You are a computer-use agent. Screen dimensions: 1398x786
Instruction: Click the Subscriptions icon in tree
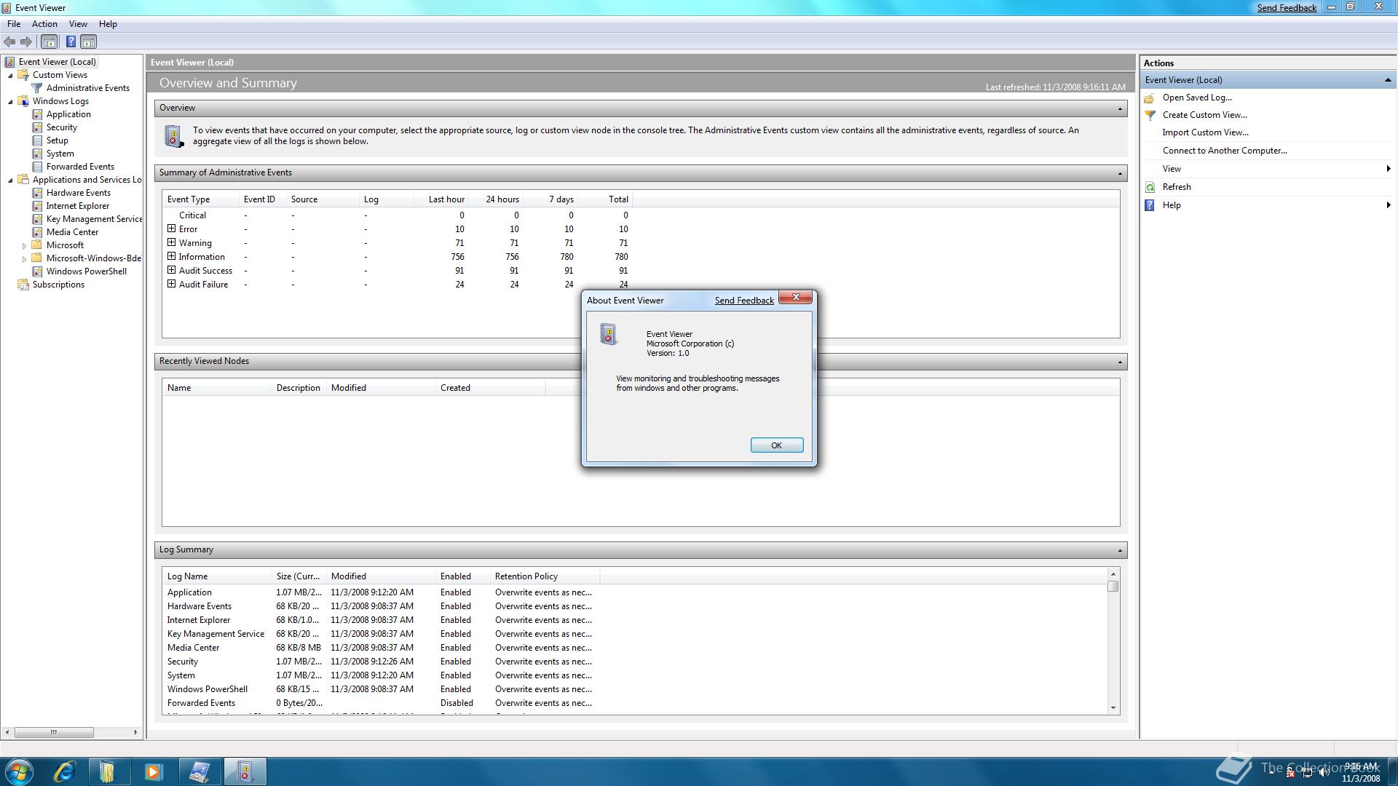(23, 285)
